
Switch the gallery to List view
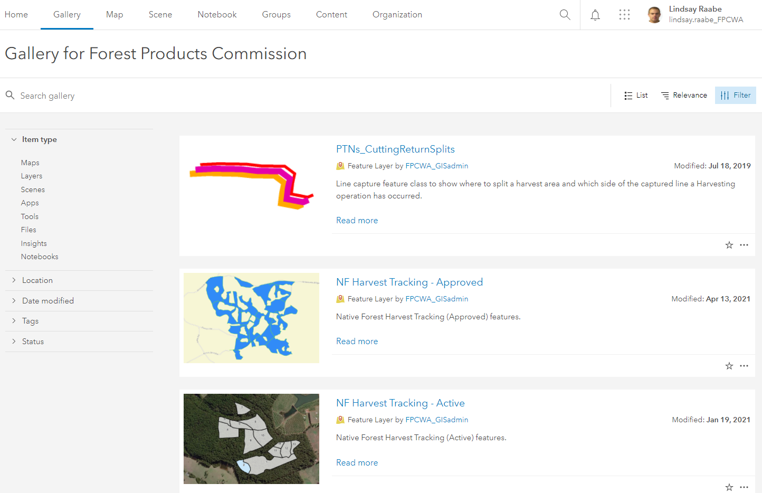pos(636,96)
